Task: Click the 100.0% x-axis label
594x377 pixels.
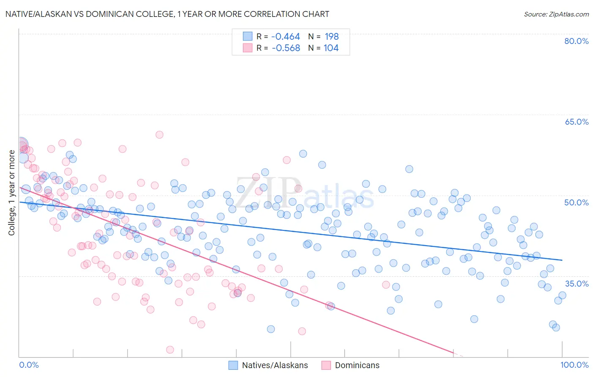Action: pyautogui.click(x=575, y=365)
